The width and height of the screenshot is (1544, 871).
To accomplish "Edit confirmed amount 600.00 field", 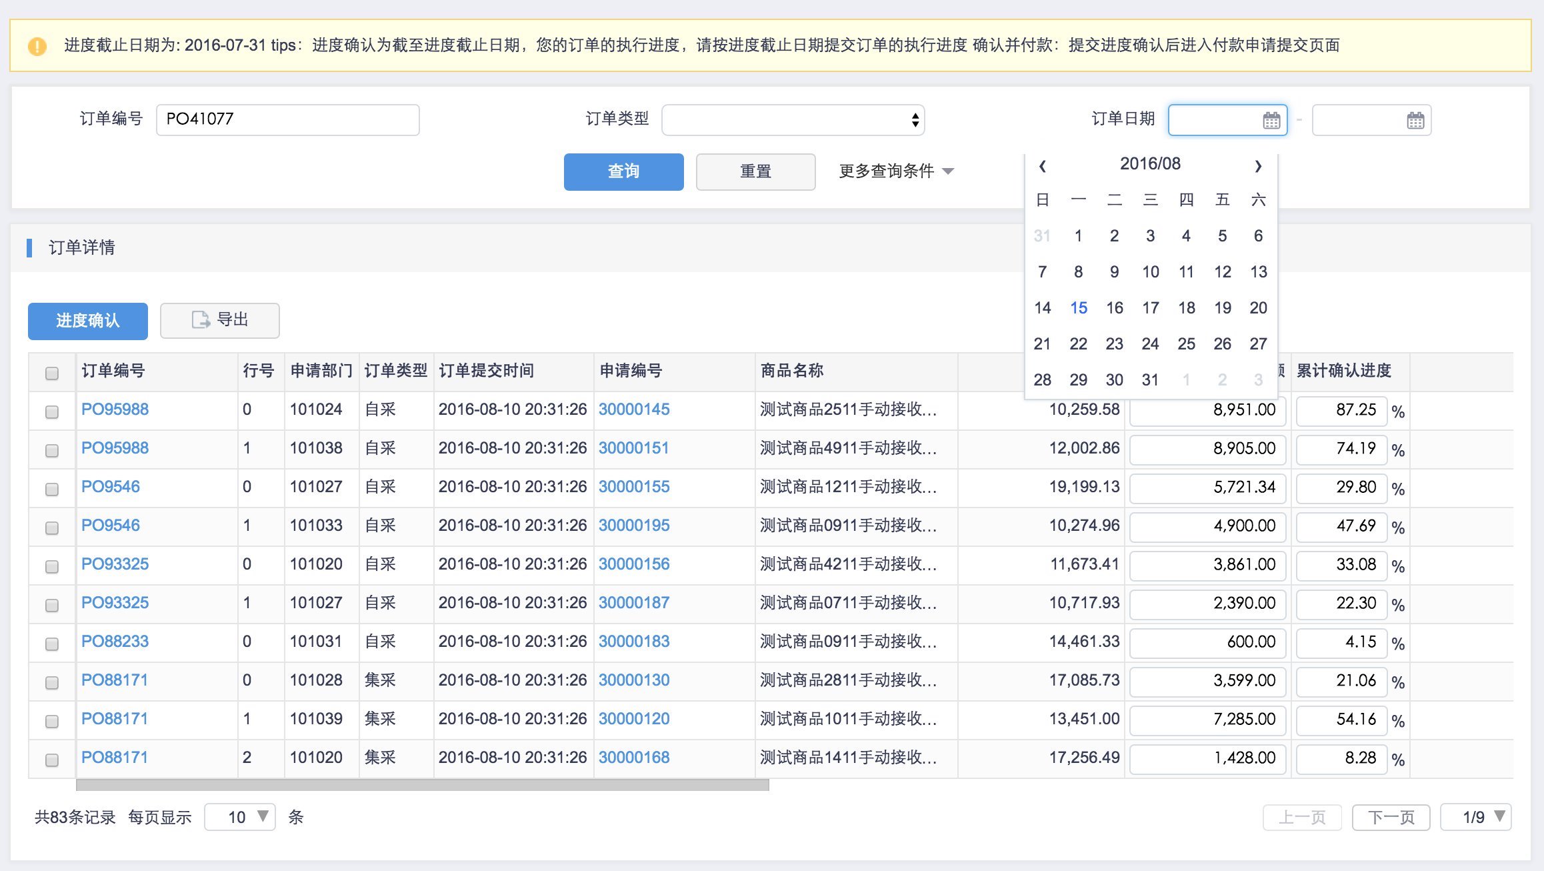I will (x=1207, y=643).
